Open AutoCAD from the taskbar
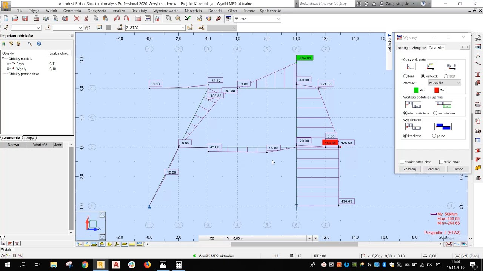 click(x=116, y=265)
